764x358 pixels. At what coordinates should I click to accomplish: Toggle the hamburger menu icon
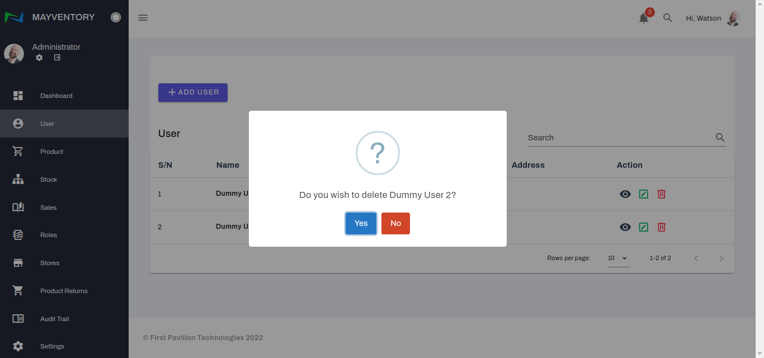pyautogui.click(x=143, y=18)
